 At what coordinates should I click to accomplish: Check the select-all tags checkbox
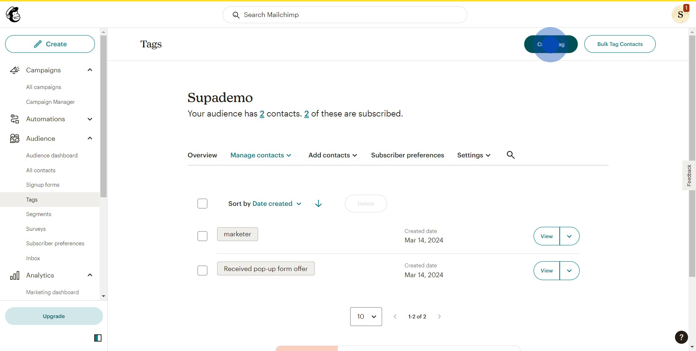(202, 203)
